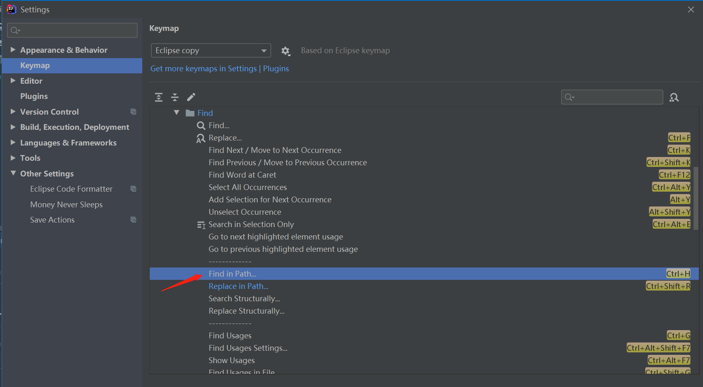Select the Find Usages Settings... action
This screenshot has height=387, width=703.
click(x=248, y=348)
